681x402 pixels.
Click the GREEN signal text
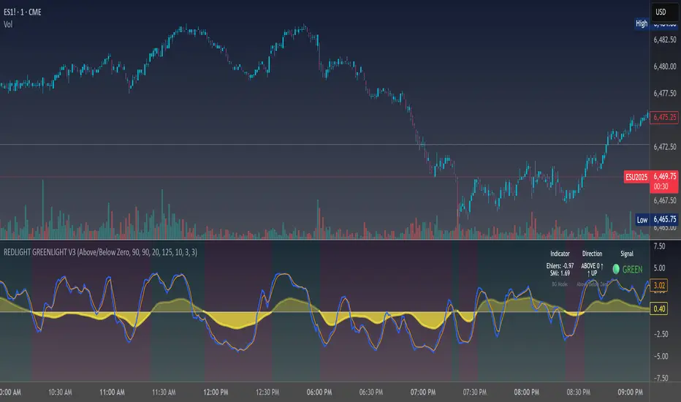pos(632,270)
